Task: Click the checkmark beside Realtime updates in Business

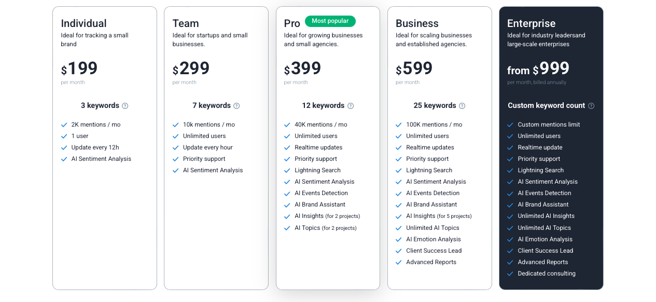Action: tap(399, 147)
